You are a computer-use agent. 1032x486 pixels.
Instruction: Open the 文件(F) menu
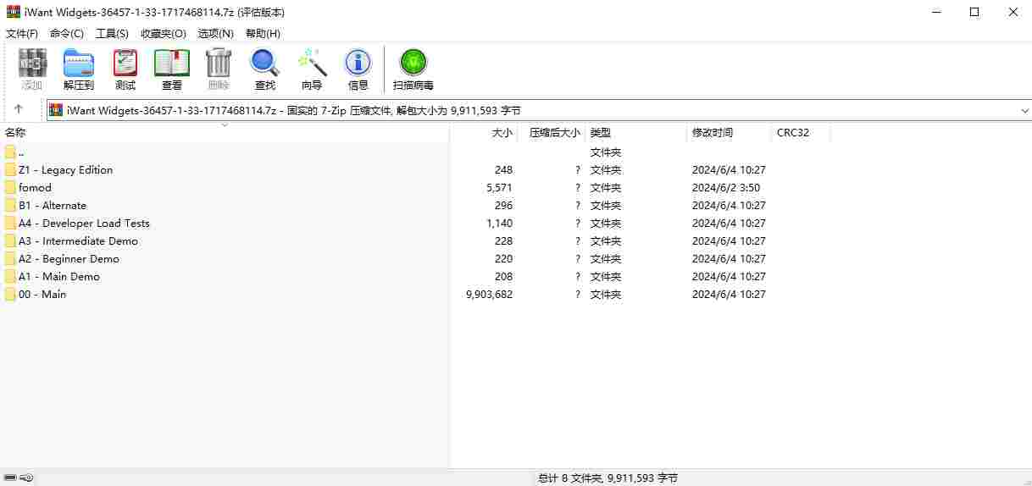click(22, 33)
